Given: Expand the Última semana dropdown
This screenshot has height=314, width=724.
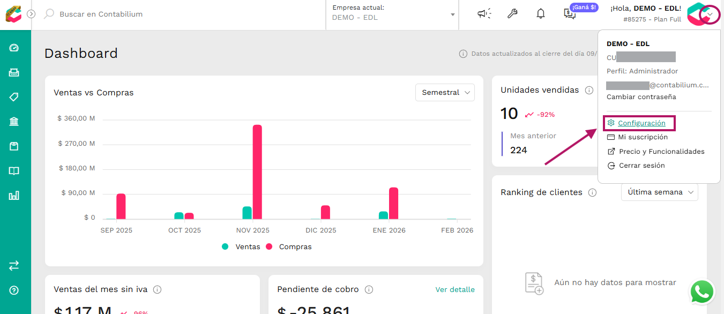Looking at the screenshot, I should tap(660, 192).
